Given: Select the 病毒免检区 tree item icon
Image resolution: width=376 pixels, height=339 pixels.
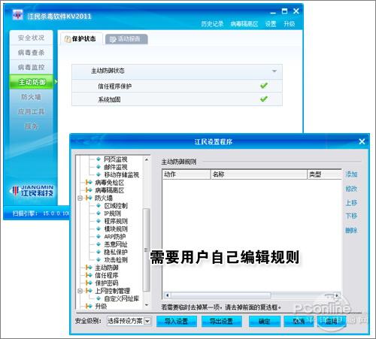Looking at the screenshot, I should click(89, 183).
